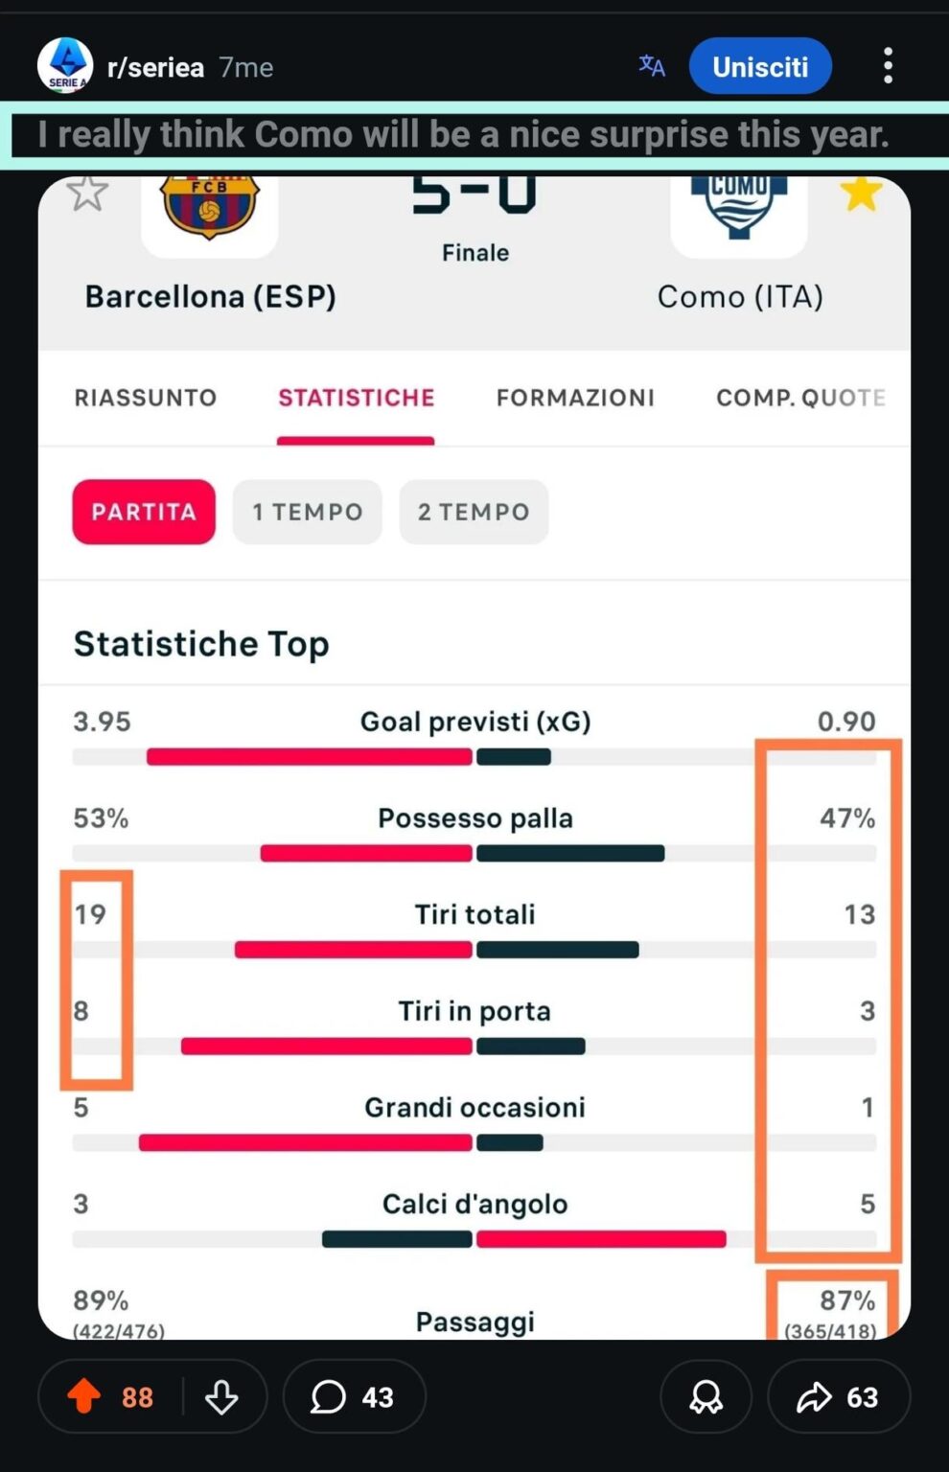The image size is (949, 1472).
Task: Give an award using the award icon
Action: (x=706, y=1397)
